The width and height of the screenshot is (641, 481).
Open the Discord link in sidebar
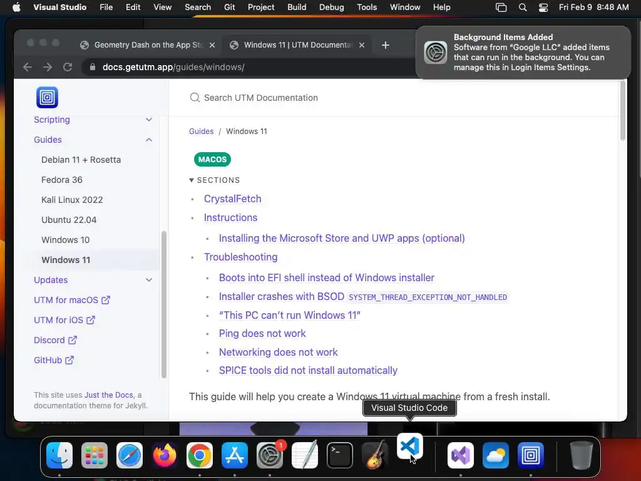(x=55, y=340)
